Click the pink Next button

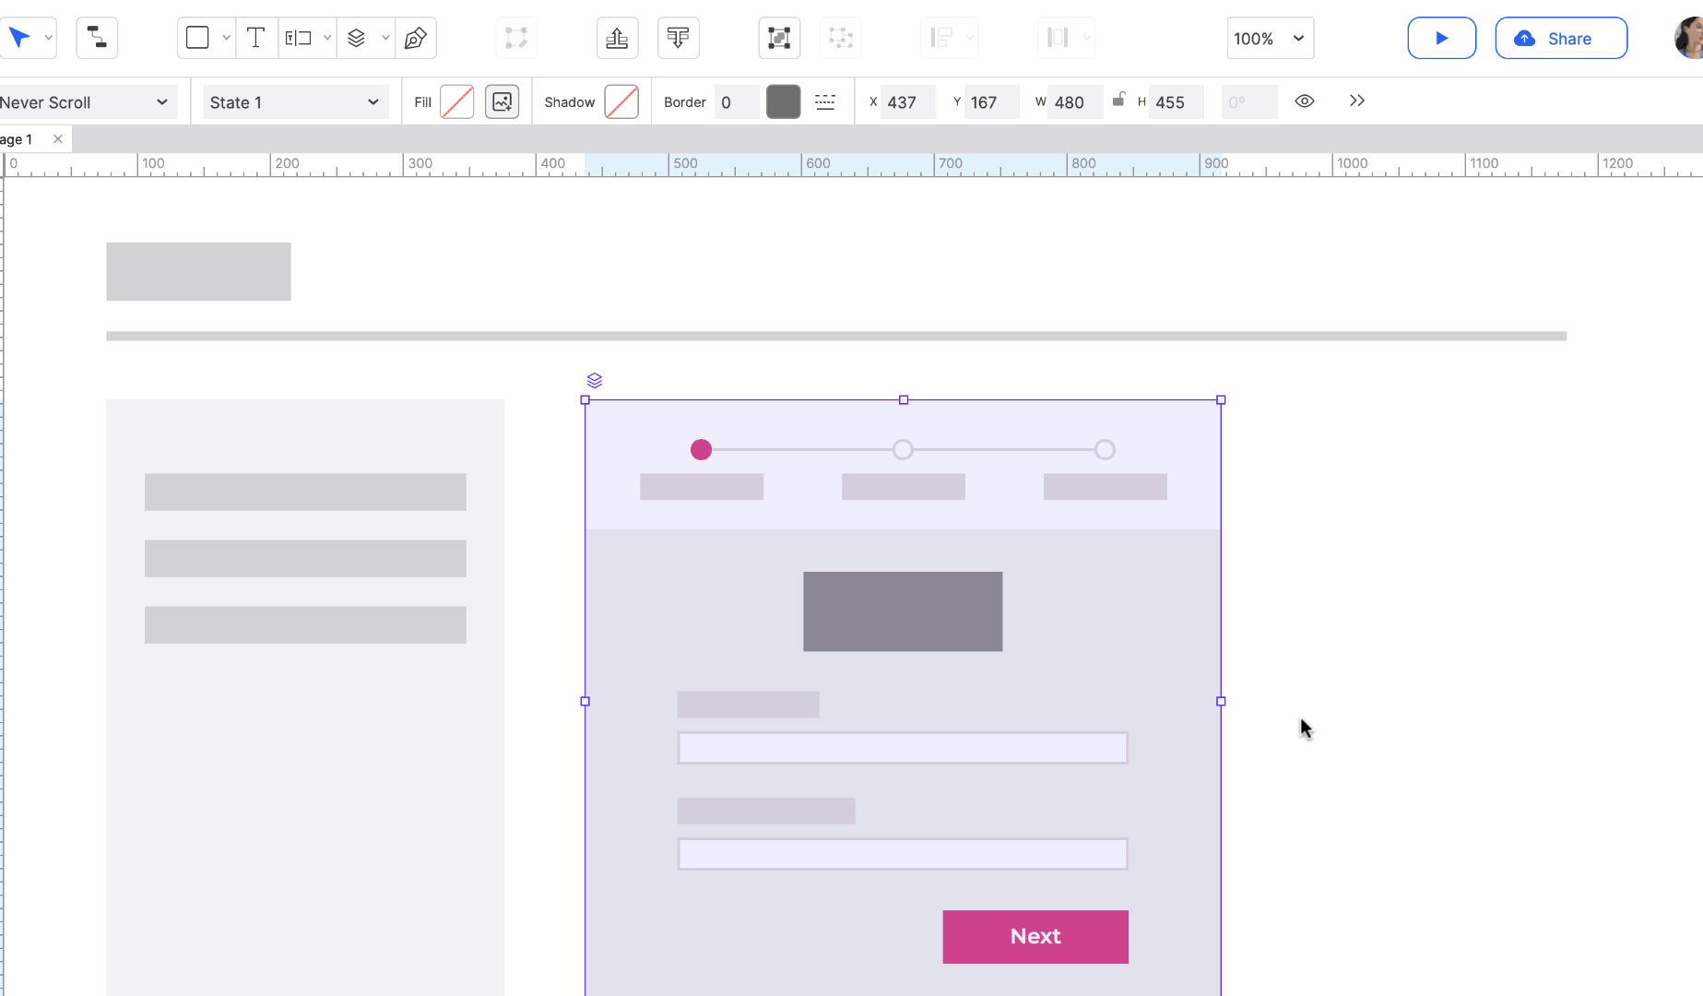tap(1035, 936)
